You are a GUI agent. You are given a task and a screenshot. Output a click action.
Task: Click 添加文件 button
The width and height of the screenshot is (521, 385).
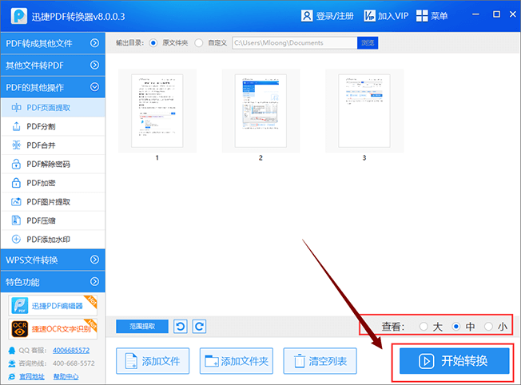(x=153, y=361)
